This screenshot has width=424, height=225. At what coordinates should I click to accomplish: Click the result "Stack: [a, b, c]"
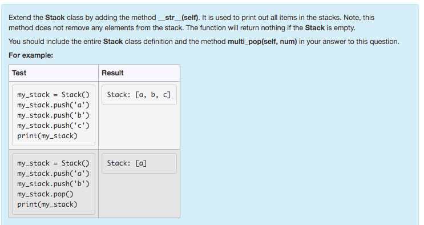(139, 95)
